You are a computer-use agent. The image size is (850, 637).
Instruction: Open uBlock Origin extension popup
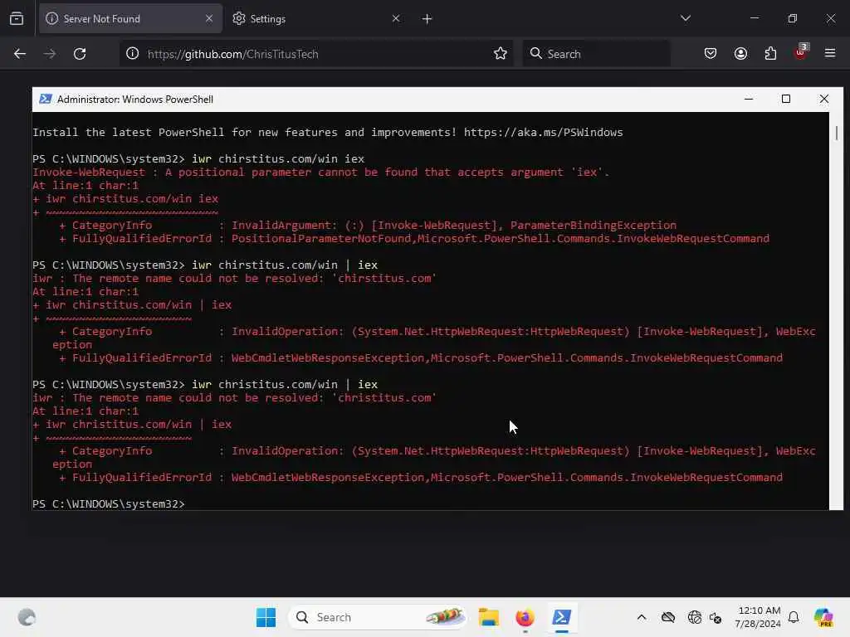click(x=801, y=52)
